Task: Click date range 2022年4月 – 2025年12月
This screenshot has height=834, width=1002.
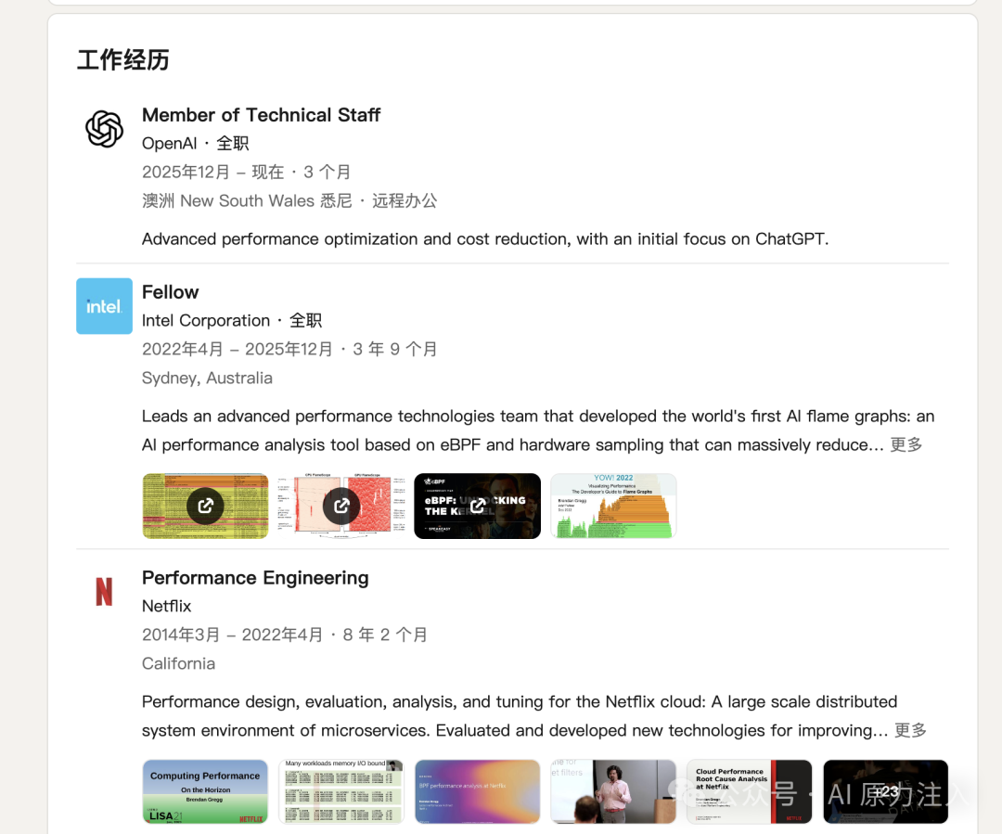Action: click(238, 349)
